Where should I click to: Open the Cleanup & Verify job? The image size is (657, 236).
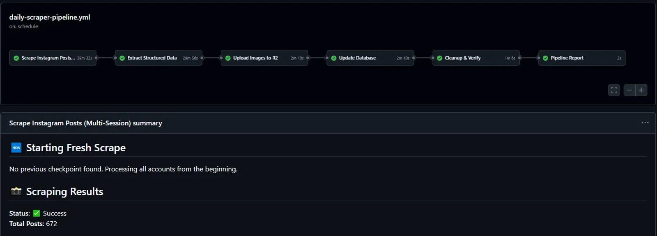point(476,58)
